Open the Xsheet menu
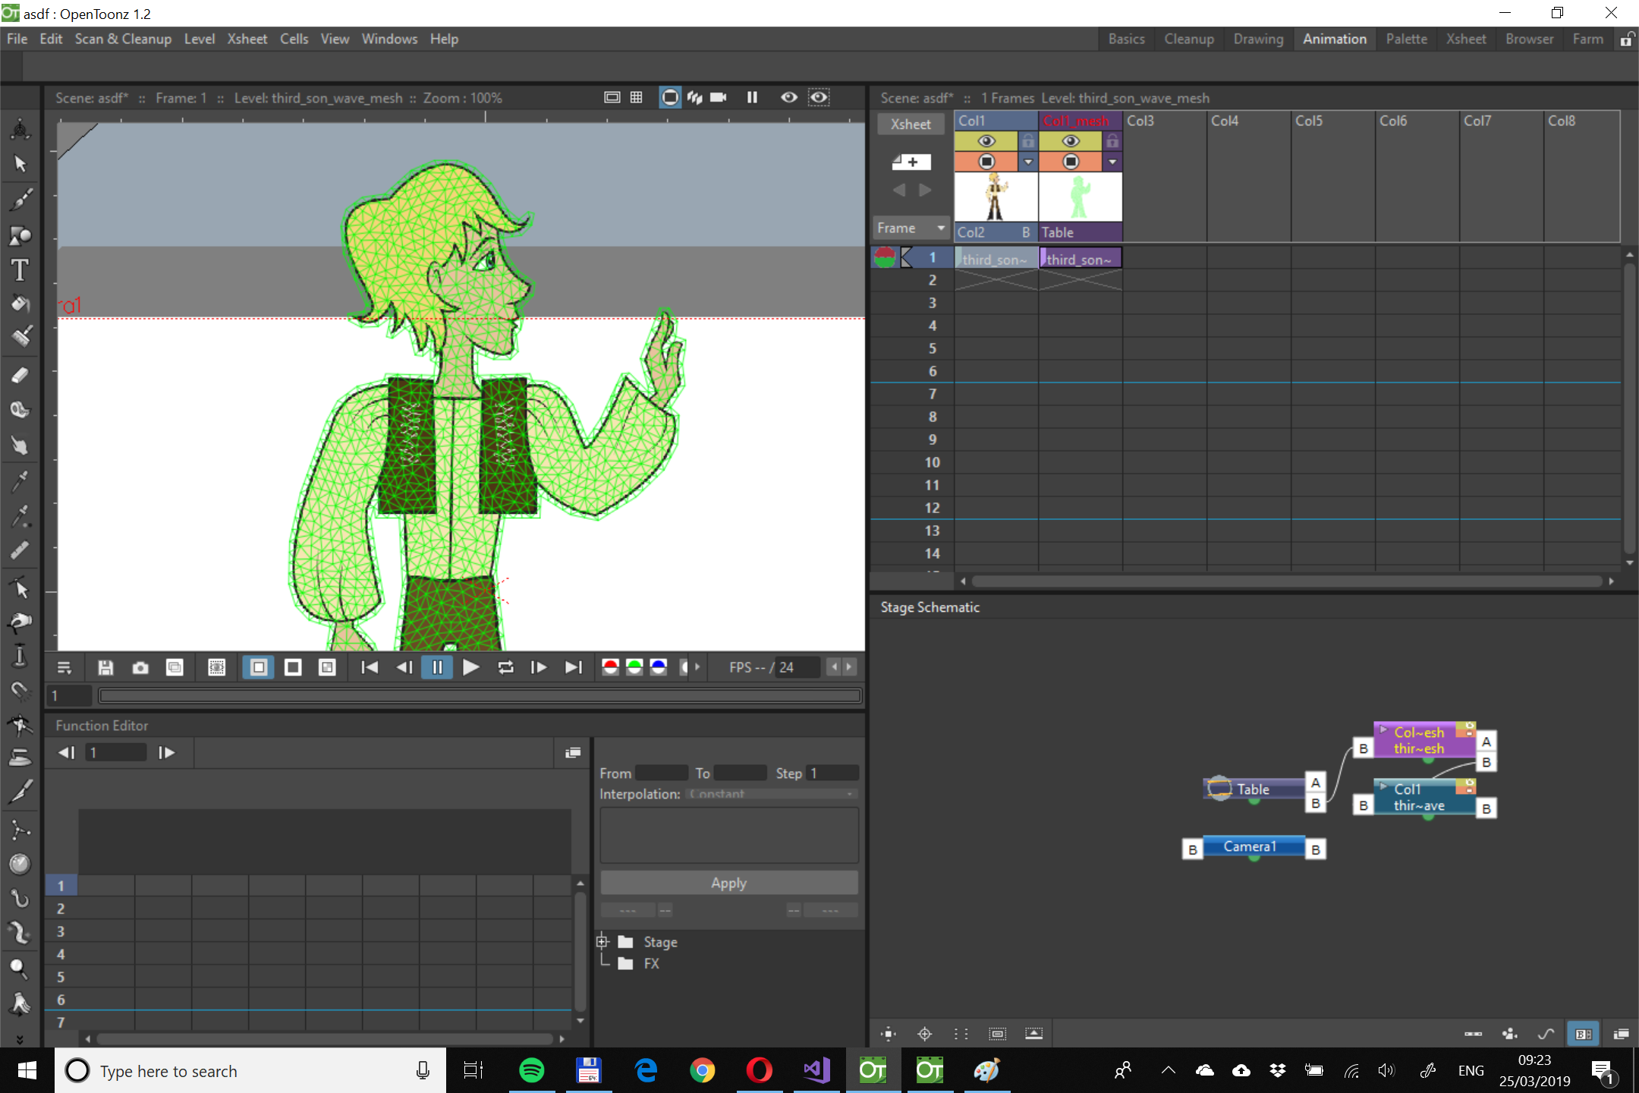Screen dimensions: 1639x1093 coord(247,39)
